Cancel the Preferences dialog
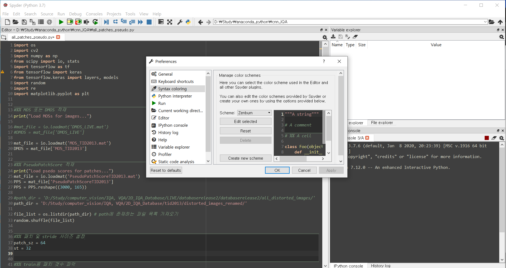Viewport: 506px width, 268px height. (304, 170)
